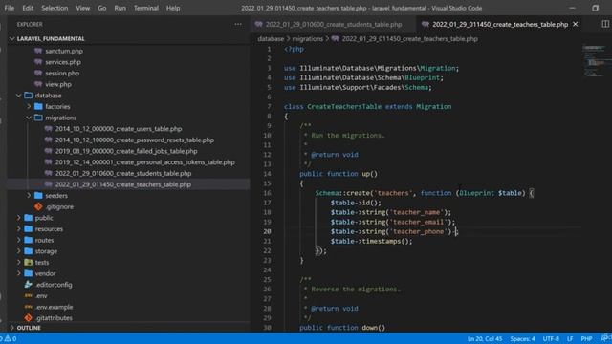
Task: Open view.php file icon
Action: pos(38,84)
